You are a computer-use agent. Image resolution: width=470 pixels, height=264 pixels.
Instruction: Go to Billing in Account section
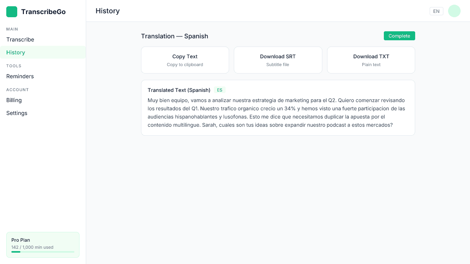(14, 100)
